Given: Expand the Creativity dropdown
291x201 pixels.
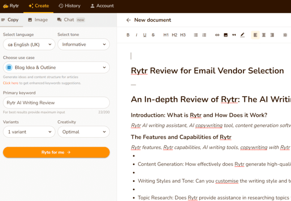Looking at the screenshot, I should pos(84,132).
